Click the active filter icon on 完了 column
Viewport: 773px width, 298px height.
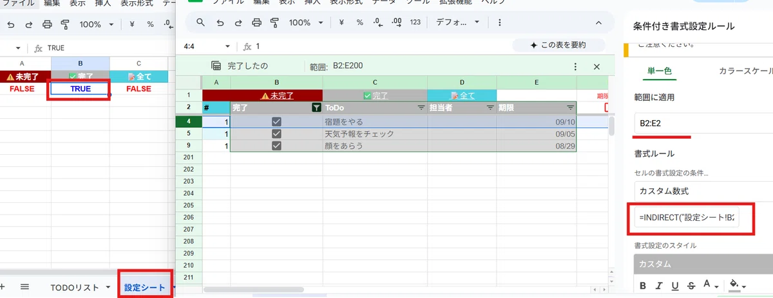coord(316,107)
